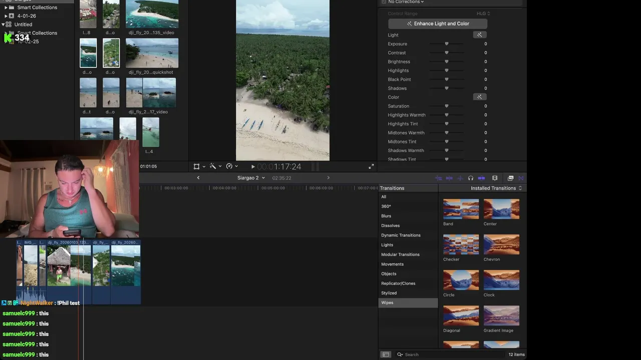Expand the 4-01-26 event
Screen dimensions: 641x360
6,16
